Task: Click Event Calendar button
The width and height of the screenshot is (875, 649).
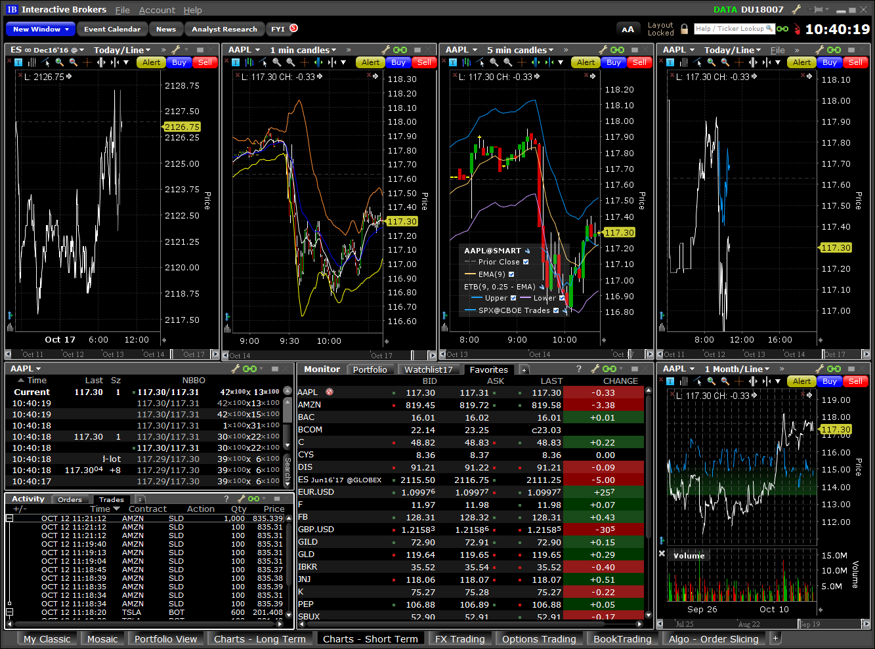Action: [x=112, y=29]
